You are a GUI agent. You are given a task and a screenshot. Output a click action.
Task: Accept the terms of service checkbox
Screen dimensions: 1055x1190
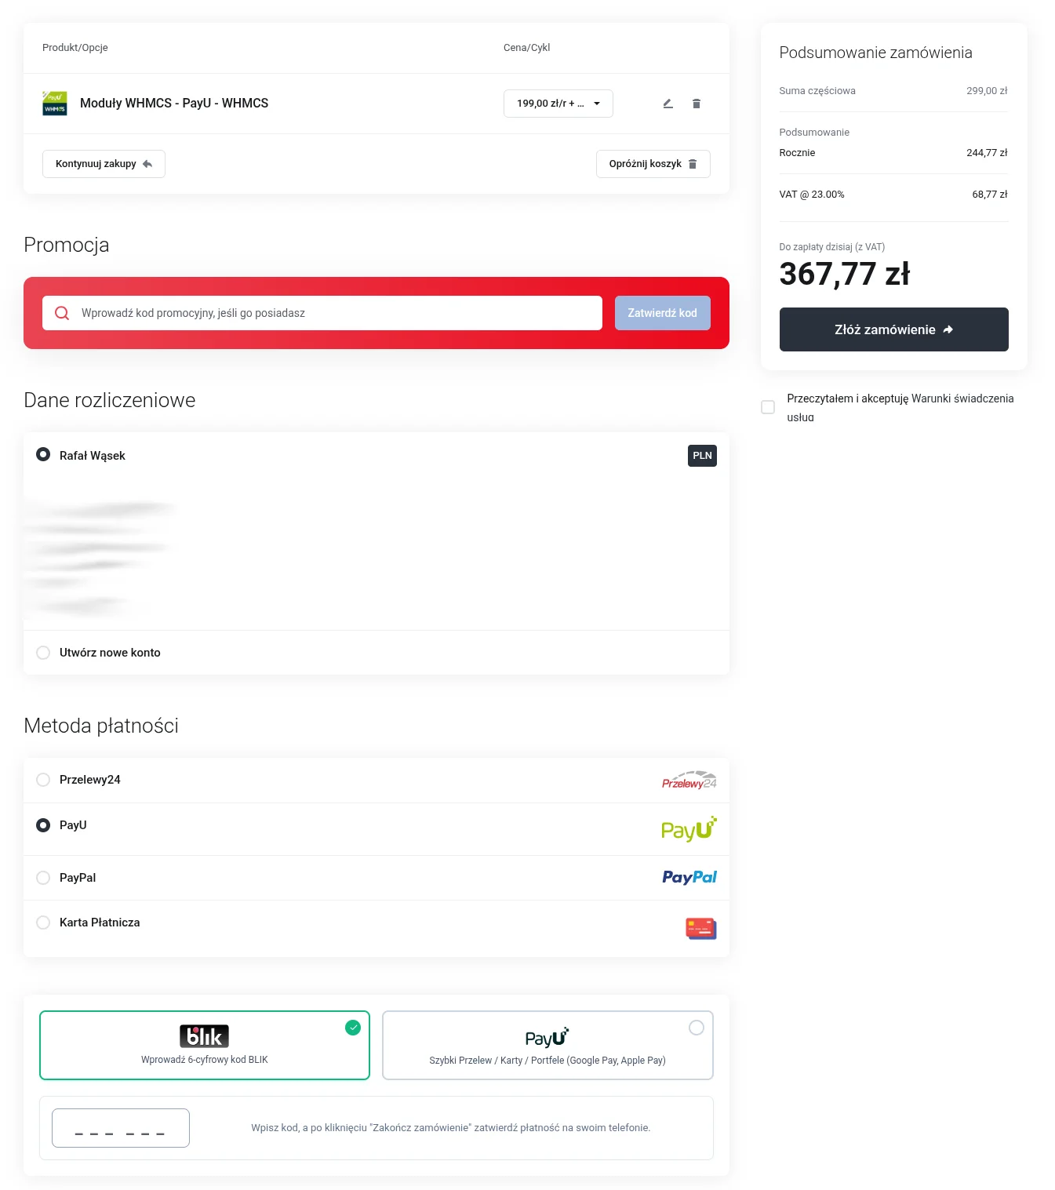768,407
